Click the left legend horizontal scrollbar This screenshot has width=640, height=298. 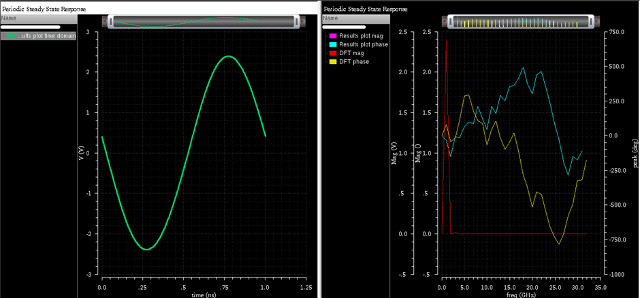(x=31, y=27)
